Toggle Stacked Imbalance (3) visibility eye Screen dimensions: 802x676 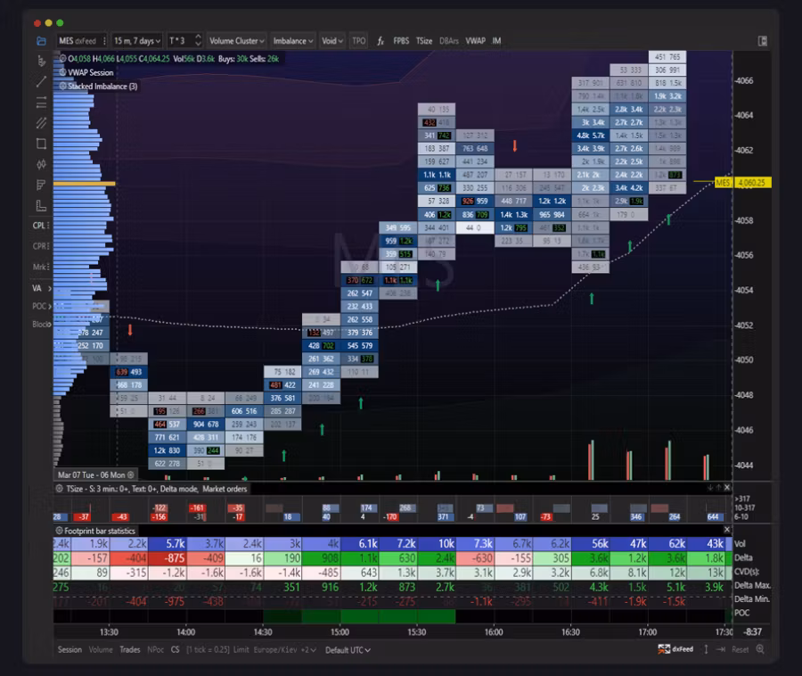61,87
